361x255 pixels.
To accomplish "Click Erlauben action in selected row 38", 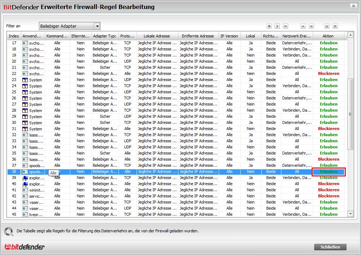I will 329,171.
